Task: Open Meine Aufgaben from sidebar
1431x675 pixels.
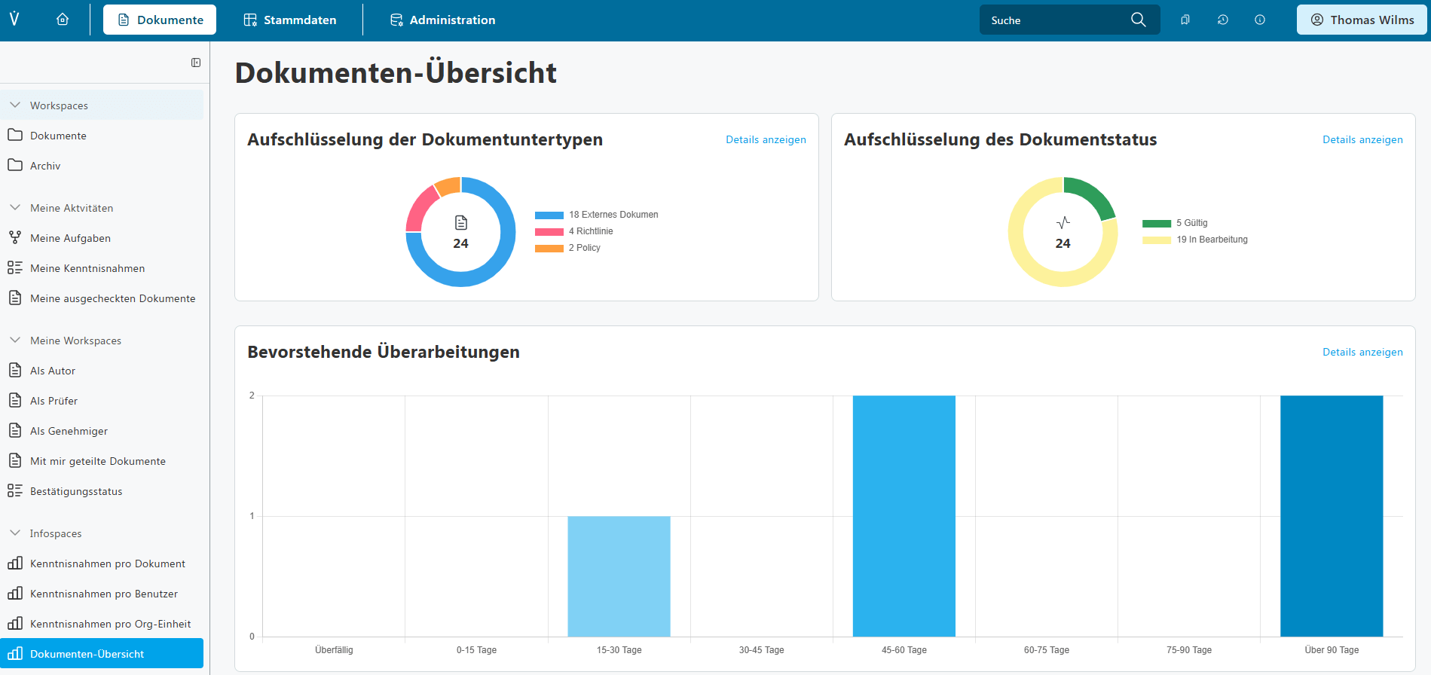Action: coord(70,238)
